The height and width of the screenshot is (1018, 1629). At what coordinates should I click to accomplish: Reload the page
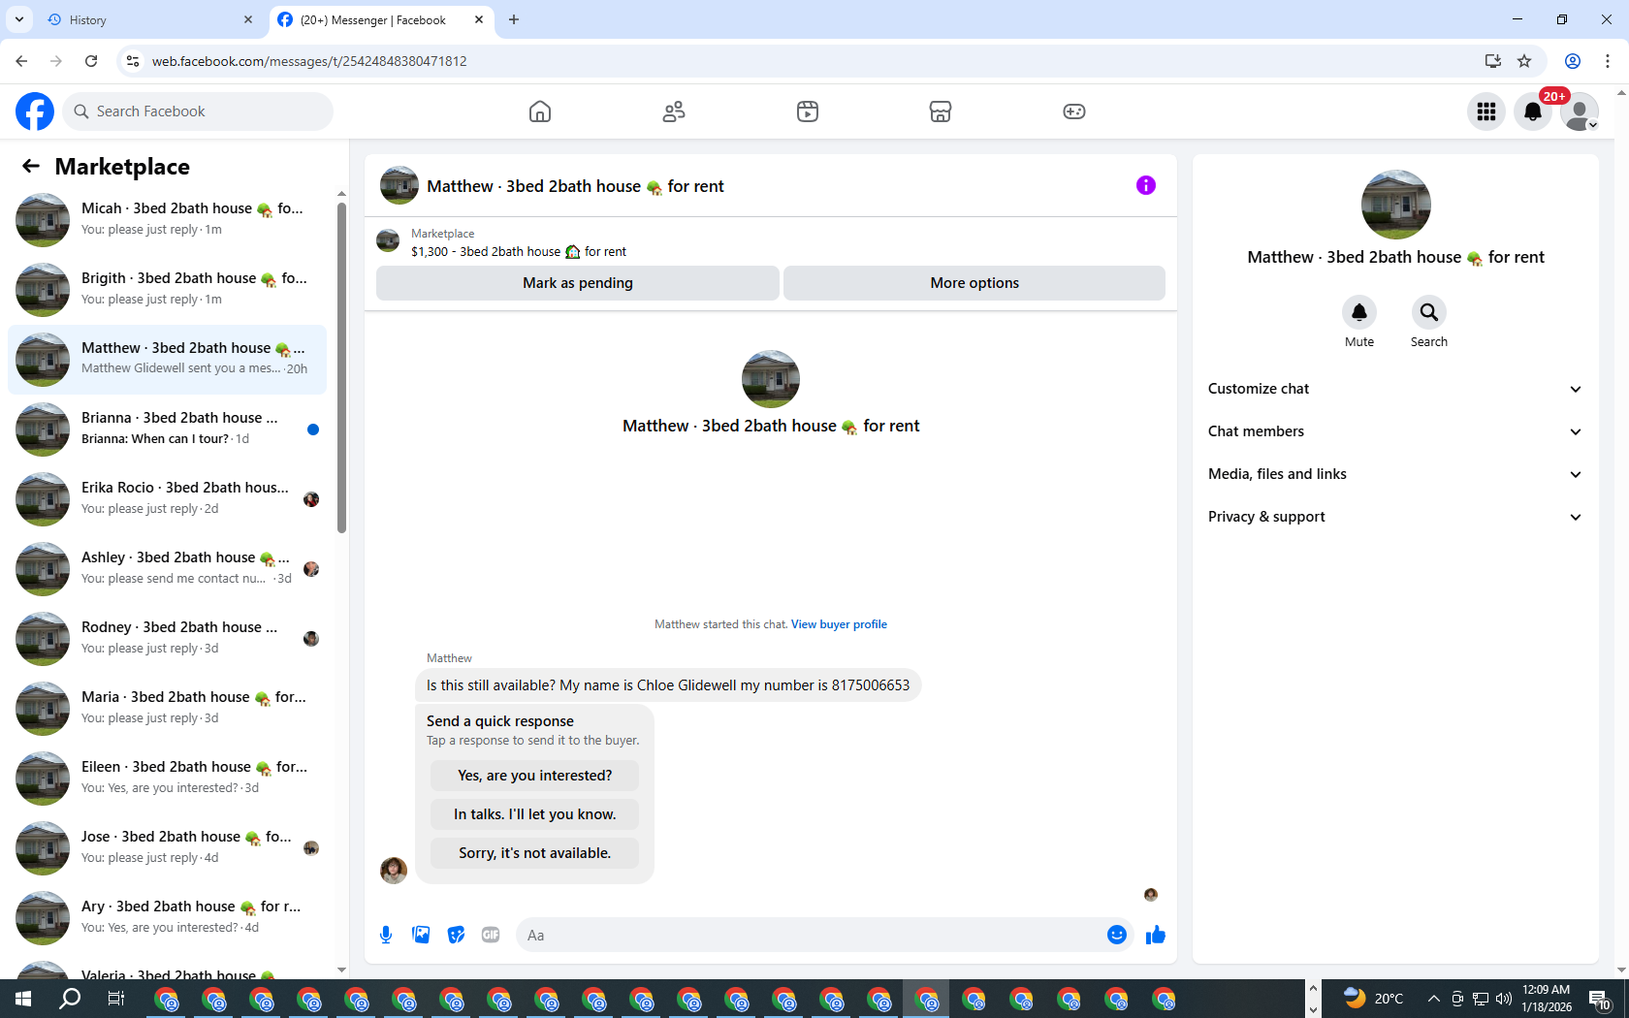[91, 61]
